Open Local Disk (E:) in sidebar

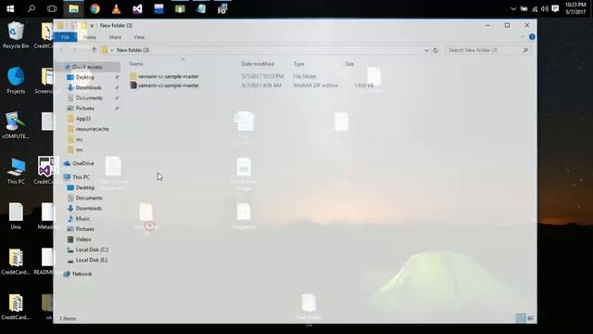pos(92,260)
